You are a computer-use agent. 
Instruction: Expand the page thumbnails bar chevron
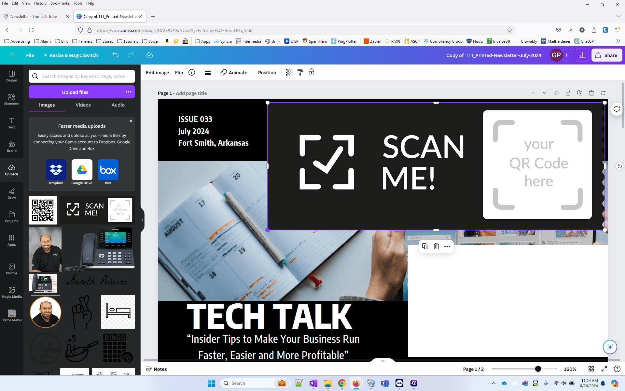pyautogui.click(x=383, y=361)
